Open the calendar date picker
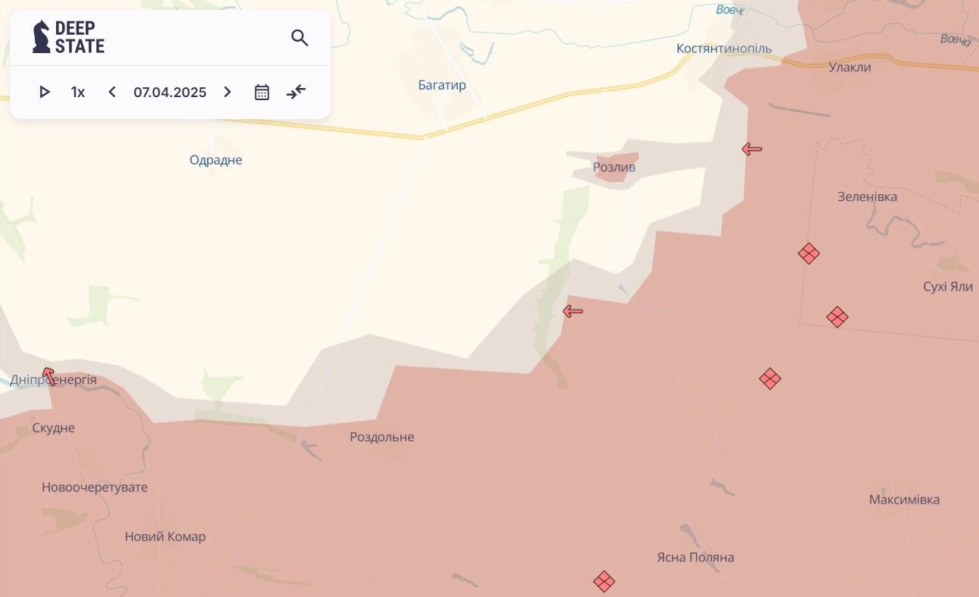Screen dimensions: 979x597 262,93
